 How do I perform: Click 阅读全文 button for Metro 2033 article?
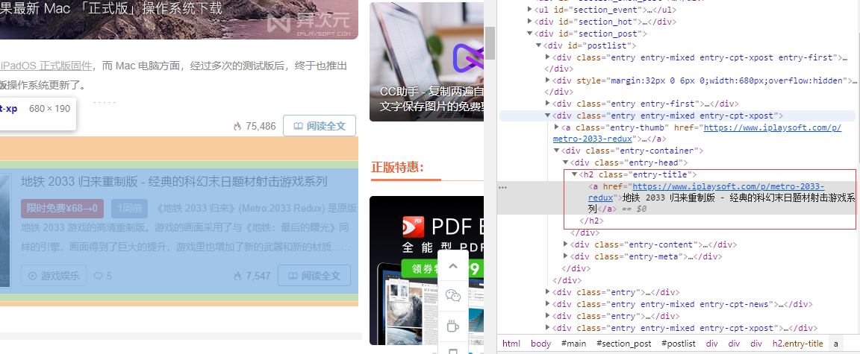[314, 276]
